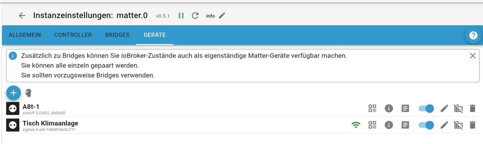Open the Controller tab
Screen dimensions: 483x144
(73, 35)
